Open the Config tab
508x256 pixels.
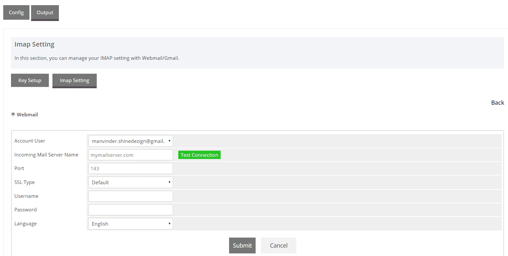(x=16, y=13)
